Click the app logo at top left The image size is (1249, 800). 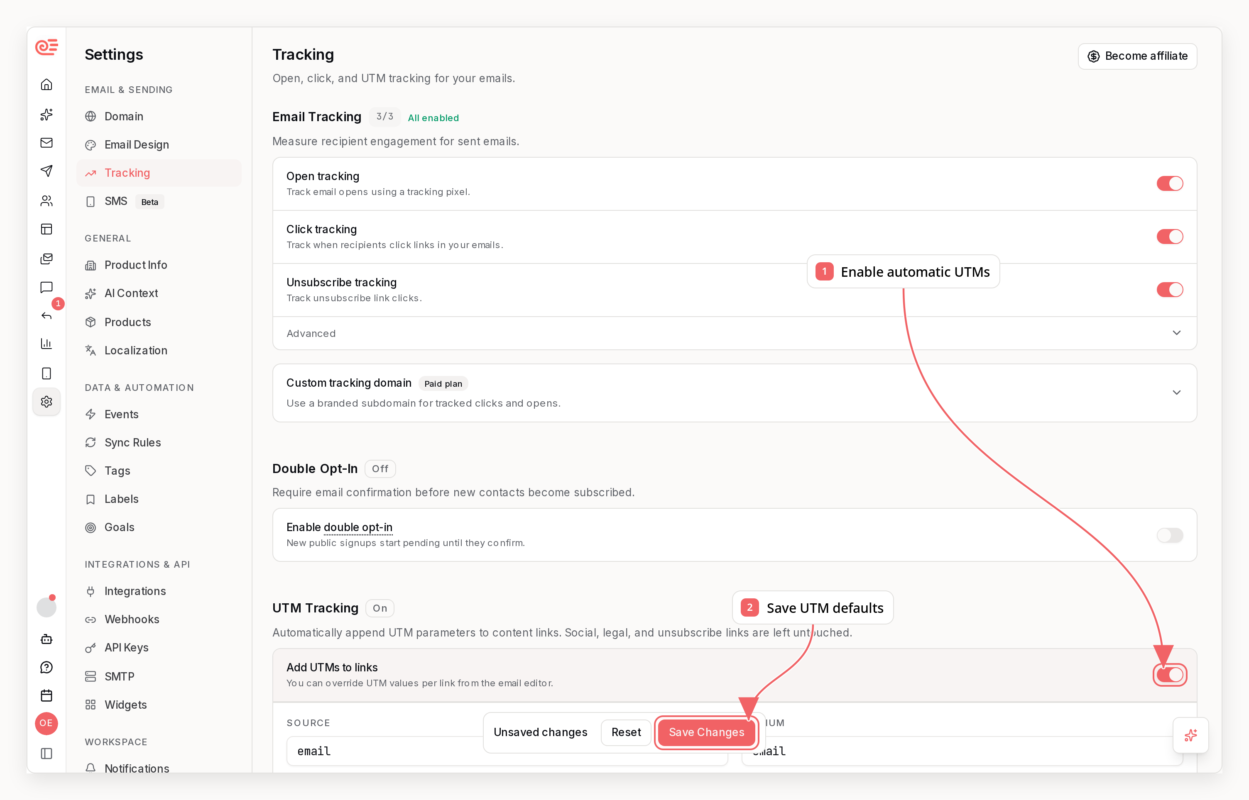coord(46,47)
